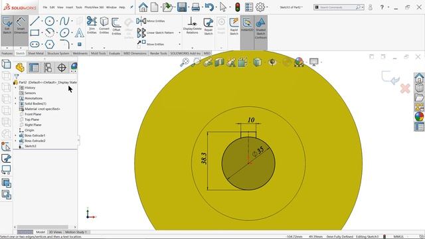This screenshot has width=425, height=239.
Task: Click Trim Entities tool
Action: point(92,25)
